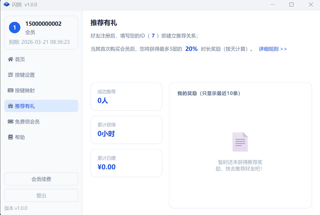Click the sliders icon beside 按键设置
The image size is (320, 215).
click(x=10, y=75)
